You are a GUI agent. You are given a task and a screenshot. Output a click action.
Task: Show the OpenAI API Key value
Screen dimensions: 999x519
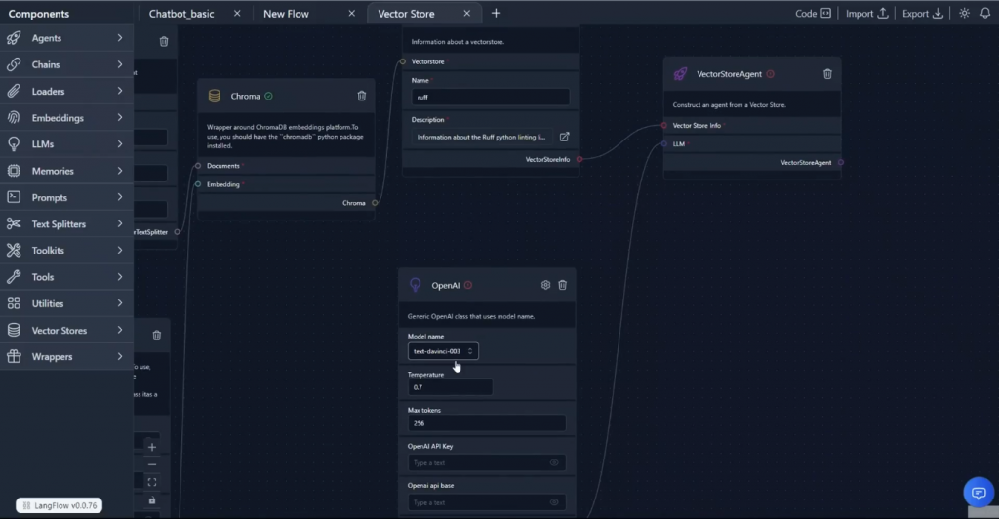(554, 463)
